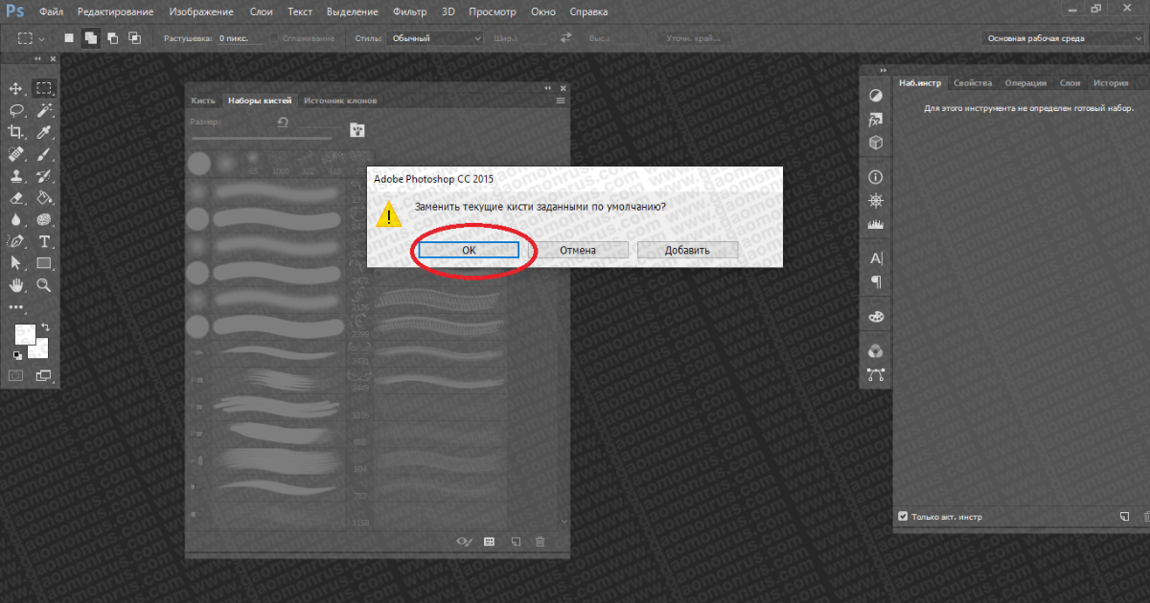Open the Info panel icon
This screenshot has height=603, width=1150.
(875, 178)
